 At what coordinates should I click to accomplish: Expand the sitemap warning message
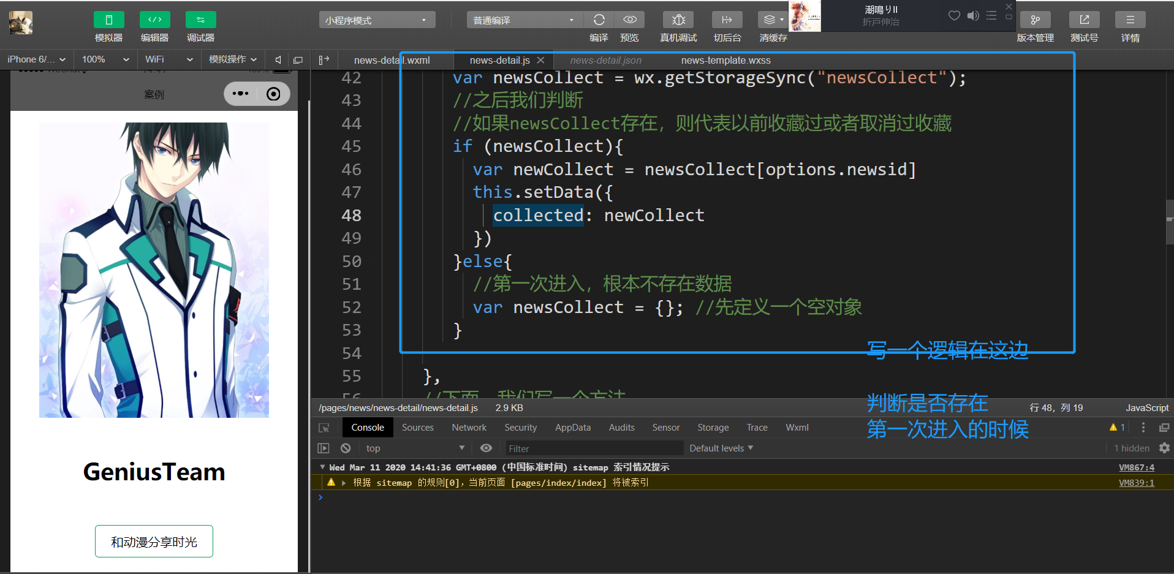coord(344,483)
